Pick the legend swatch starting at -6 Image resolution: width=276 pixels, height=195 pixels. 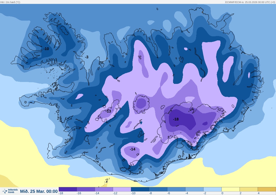pos(176,189)
